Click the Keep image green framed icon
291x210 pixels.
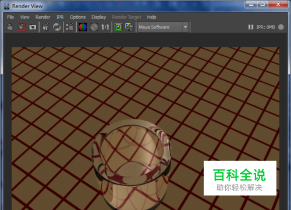click(x=118, y=27)
